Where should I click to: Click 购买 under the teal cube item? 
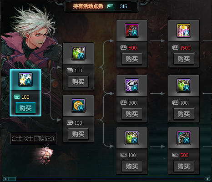(184, 166)
